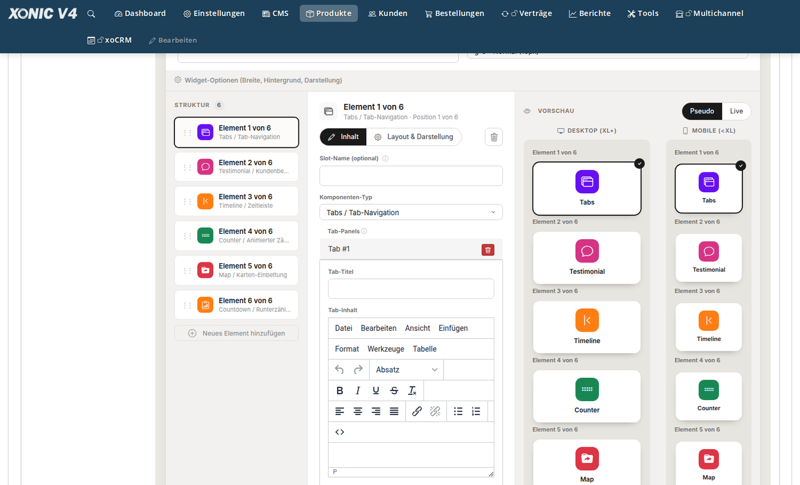Open the Berichte menu
This screenshot has height=485, width=800.
tap(590, 13)
